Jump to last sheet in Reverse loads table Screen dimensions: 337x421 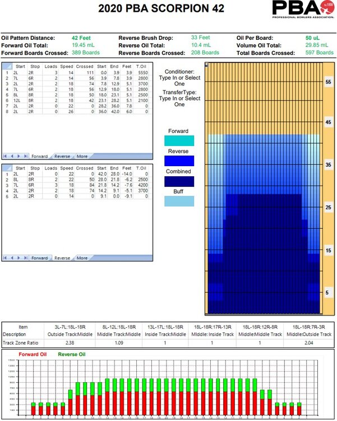point(25,258)
